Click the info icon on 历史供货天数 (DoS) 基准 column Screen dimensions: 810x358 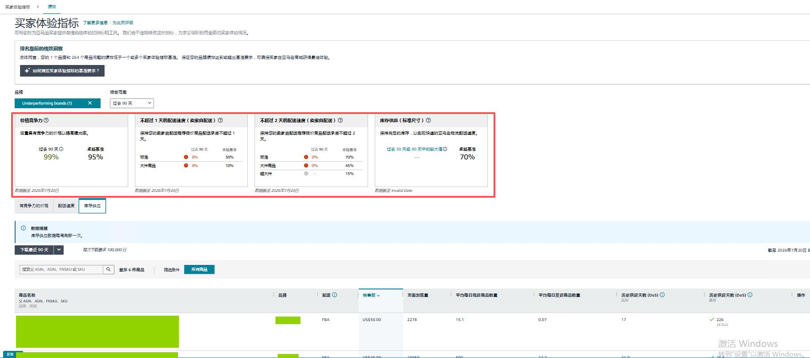[750, 295]
